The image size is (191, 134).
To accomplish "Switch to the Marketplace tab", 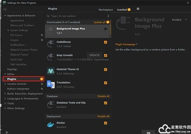I will 106,10.
